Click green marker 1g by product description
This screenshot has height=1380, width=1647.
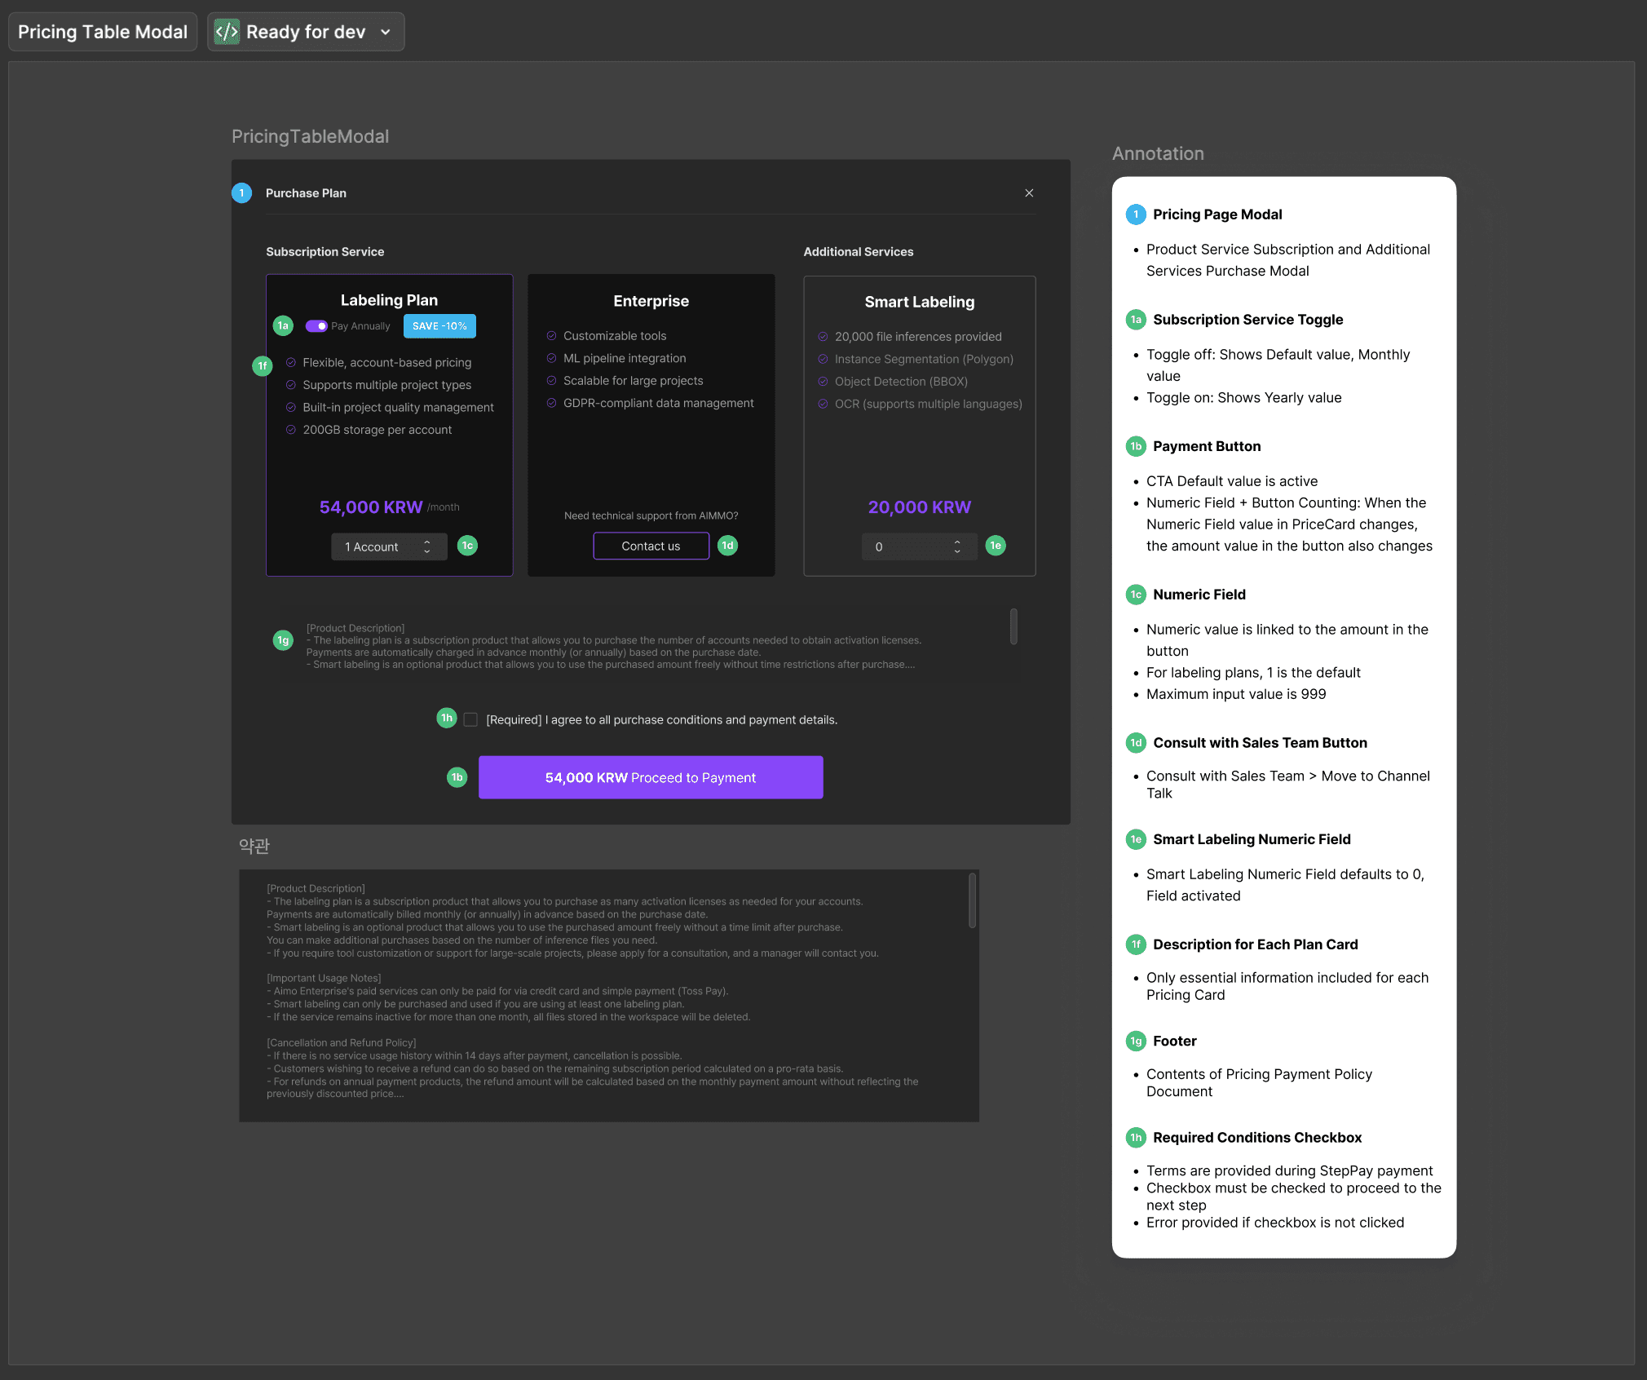pyautogui.click(x=283, y=641)
